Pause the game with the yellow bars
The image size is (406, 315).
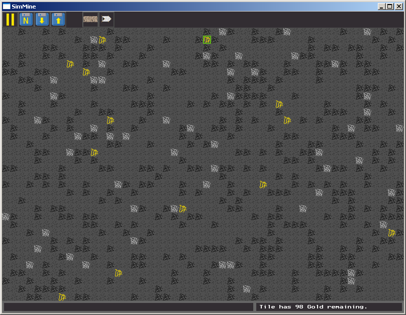[10, 20]
